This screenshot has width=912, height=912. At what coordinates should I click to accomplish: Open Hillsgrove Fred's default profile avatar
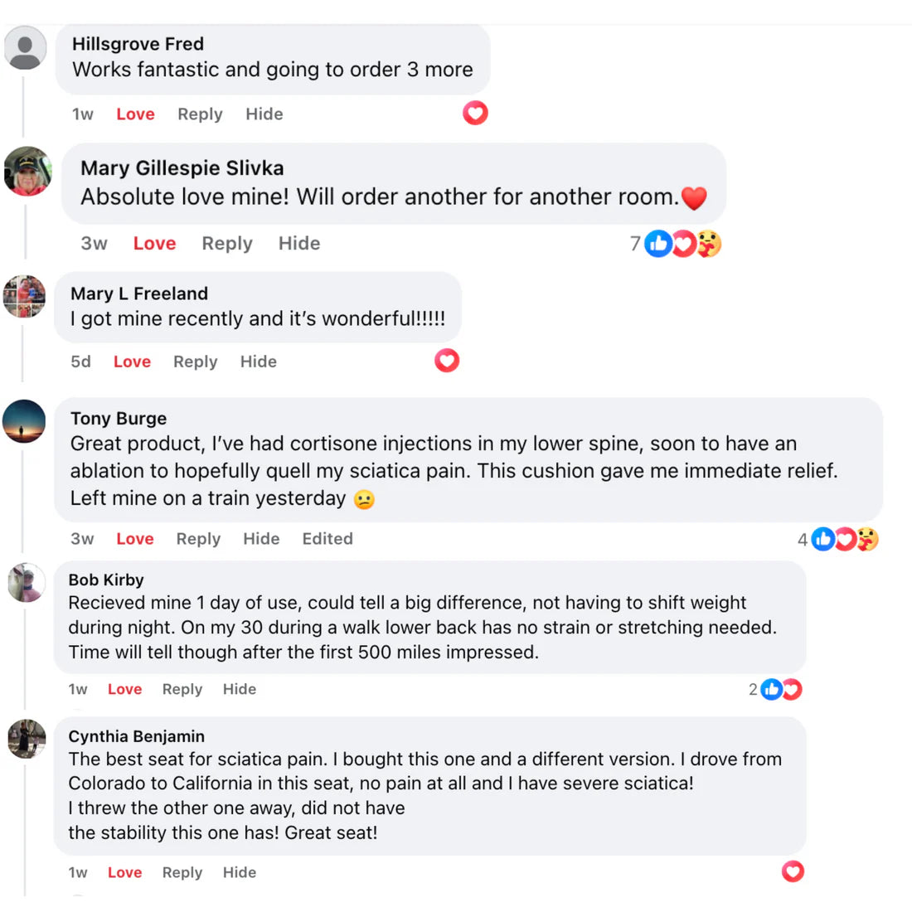click(x=25, y=48)
